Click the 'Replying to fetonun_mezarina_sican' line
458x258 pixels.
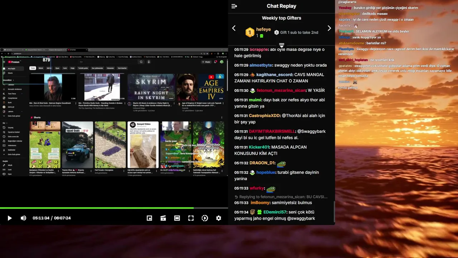[281, 197]
